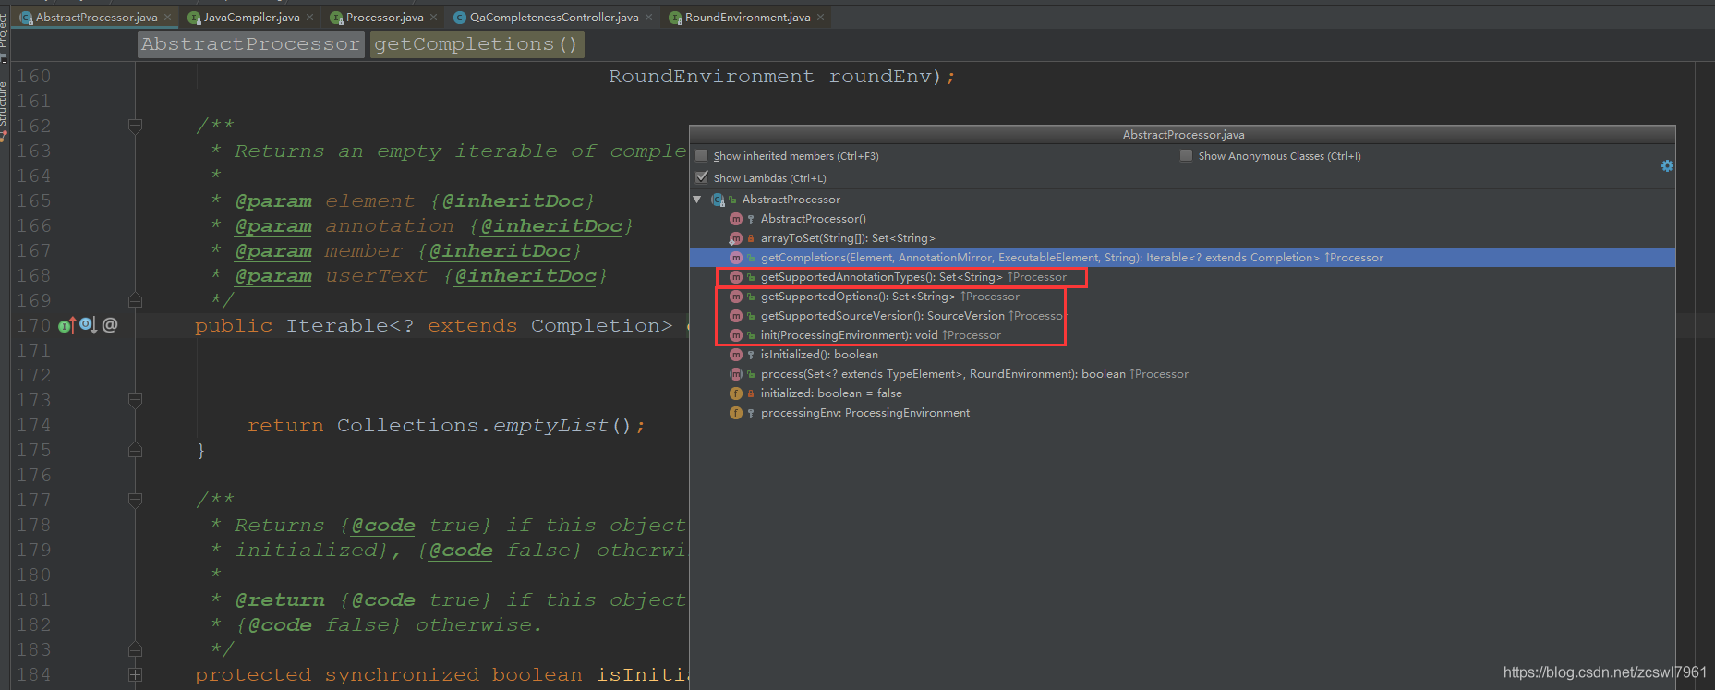
Task: Click the method icon beside arrayToSet(String[])
Action: click(736, 238)
